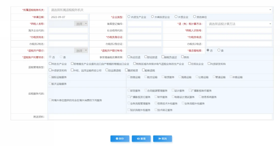The image size is (280, 146).
Task: Check the 受卷烟生产企业委托出口 checkbox
Action: 72,64
